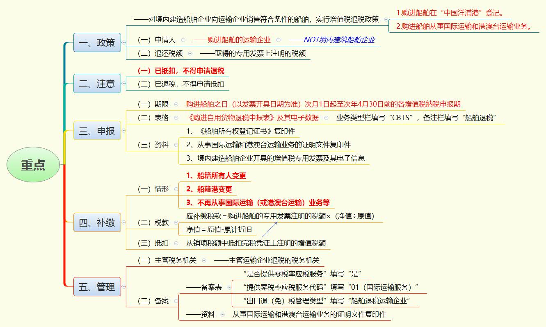The height and width of the screenshot is (327, 546).
Task: Collapse the "（三）资料" branch under 申报
Action: coord(176,144)
